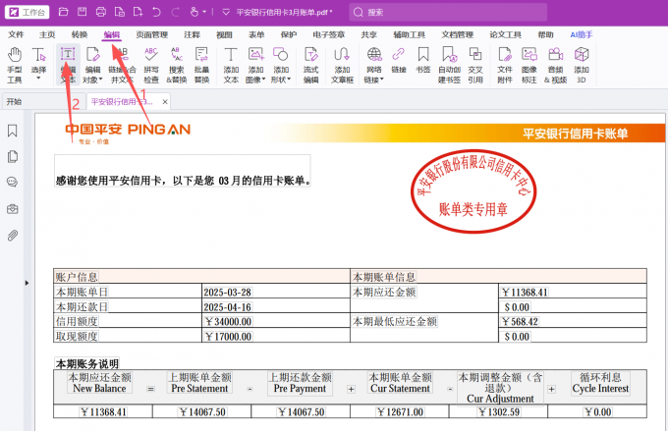
Task: Switch to the 共享 ribbon tab
Action: tap(369, 34)
